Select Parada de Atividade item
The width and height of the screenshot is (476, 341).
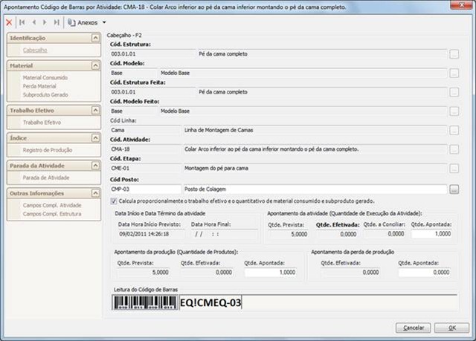[x=46, y=178]
